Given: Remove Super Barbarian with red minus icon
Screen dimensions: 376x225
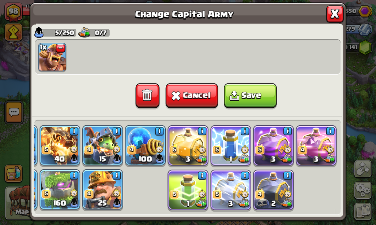Looking at the screenshot, I should [60, 48].
